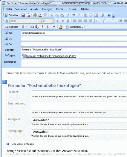Click the Cut scissors icon

51,15
